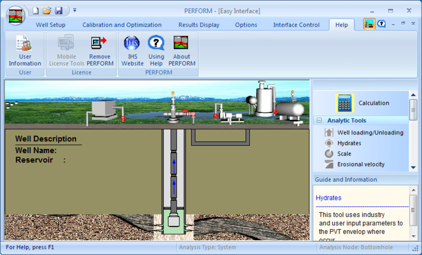Select the Erosional velocity tool
Image resolution: width=422 pixels, height=255 pixels.
click(361, 164)
